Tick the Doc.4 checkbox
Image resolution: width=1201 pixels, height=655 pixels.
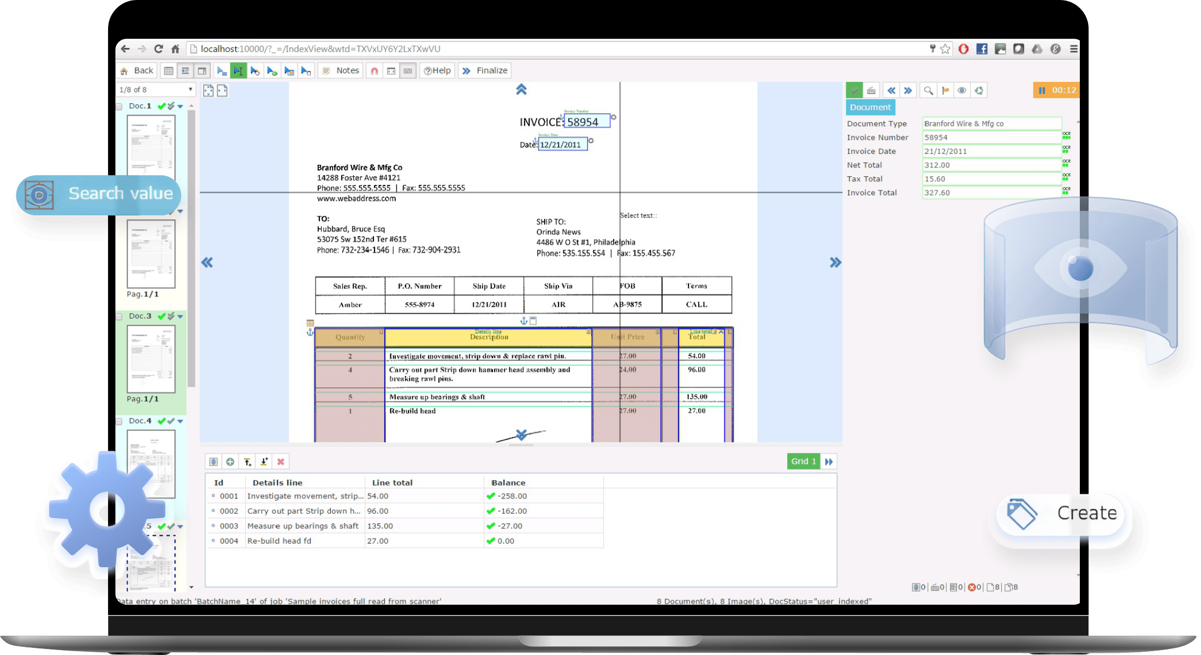pos(120,422)
